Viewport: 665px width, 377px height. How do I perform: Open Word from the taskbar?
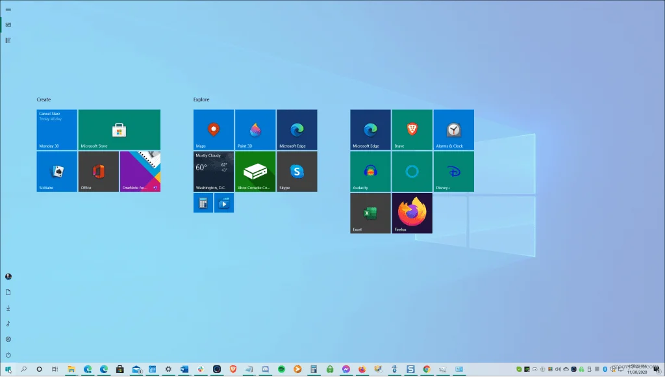point(184,369)
